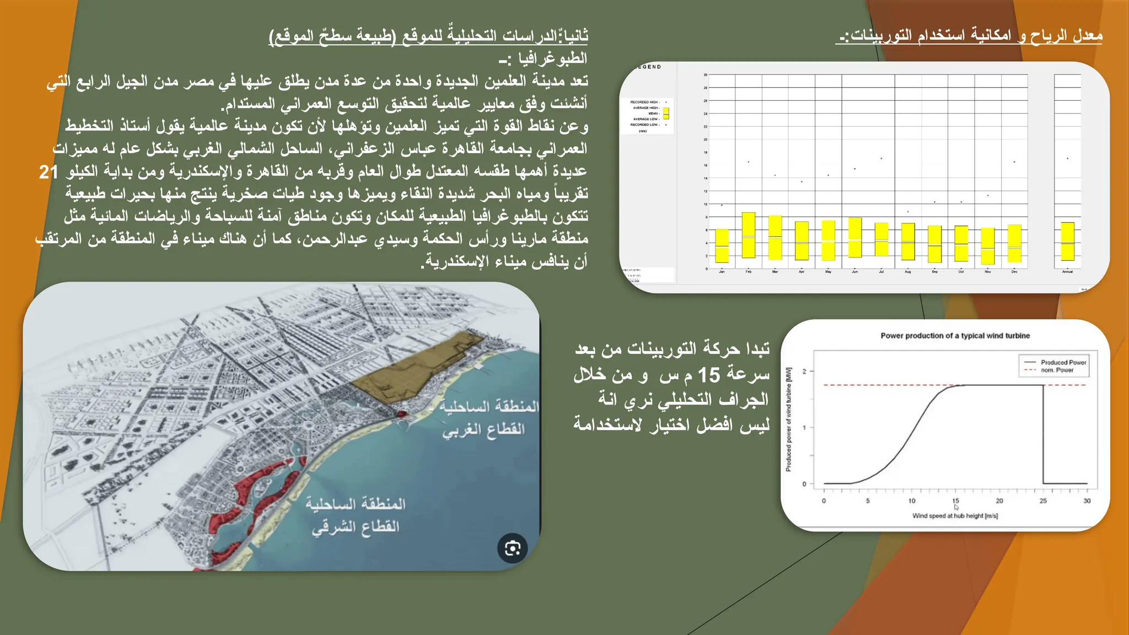
Task: Click the last paragraph line 'أن ينافس ميناء الإسكندرية'
Action: point(504,262)
